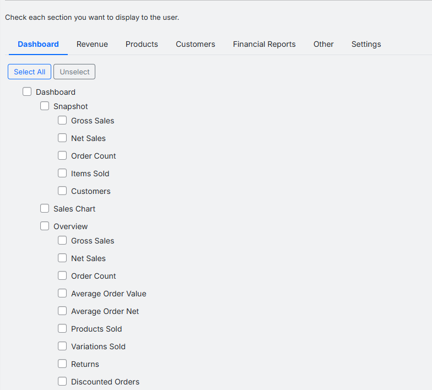The width and height of the screenshot is (432, 390).
Task: Enable the Snapshot section checkbox
Action: 45,106
